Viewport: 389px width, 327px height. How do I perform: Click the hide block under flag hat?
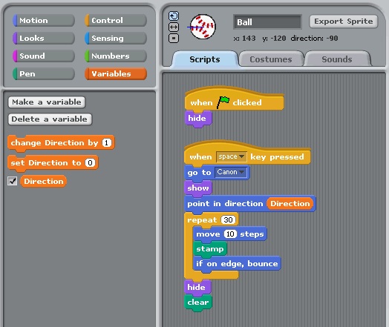point(198,119)
